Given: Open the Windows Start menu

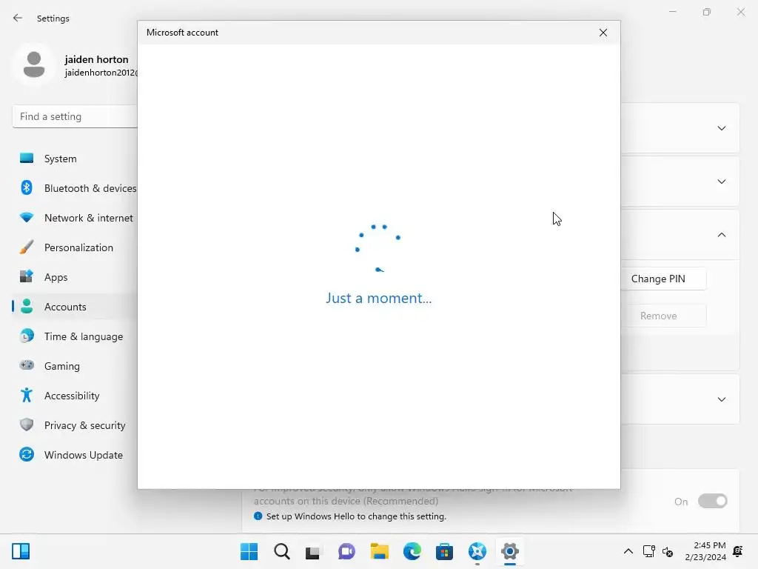Looking at the screenshot, I should click(x=249, y=551).
